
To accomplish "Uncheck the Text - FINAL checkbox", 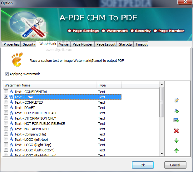I will point(6,97).
